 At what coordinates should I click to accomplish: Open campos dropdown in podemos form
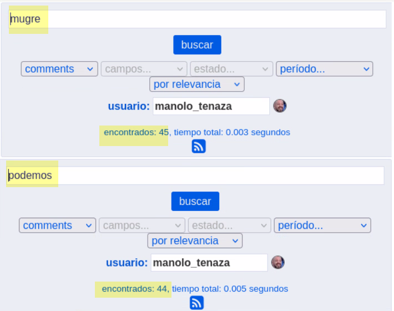(x=142, y=225)
